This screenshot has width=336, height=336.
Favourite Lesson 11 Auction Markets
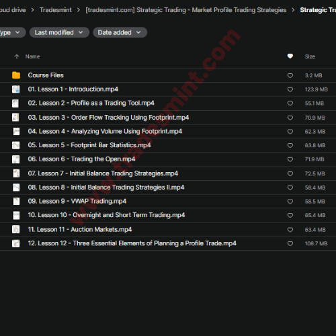[290, 230]
